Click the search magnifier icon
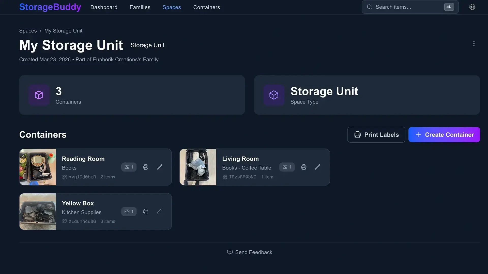 (370, 7)
